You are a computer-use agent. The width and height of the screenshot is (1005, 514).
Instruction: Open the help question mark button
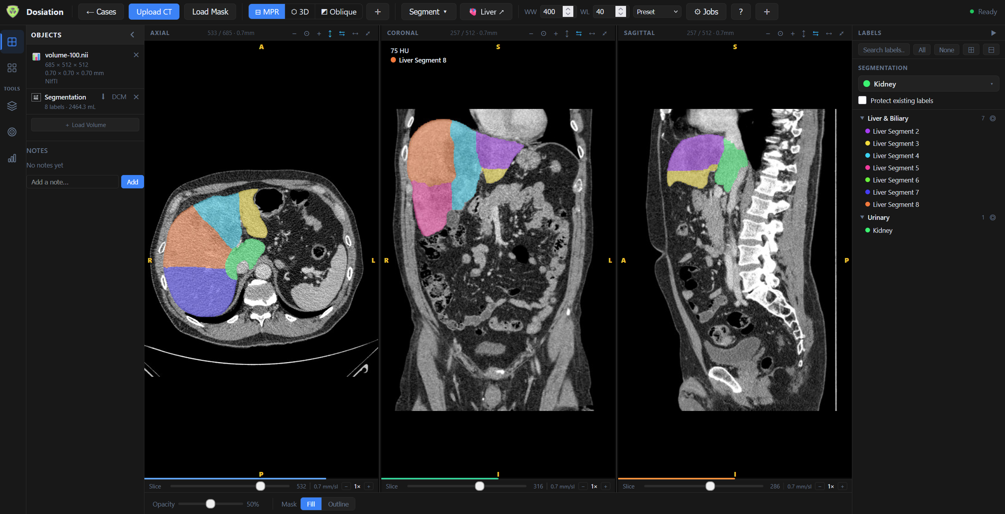pyautogui.click(x=741, y=12)
